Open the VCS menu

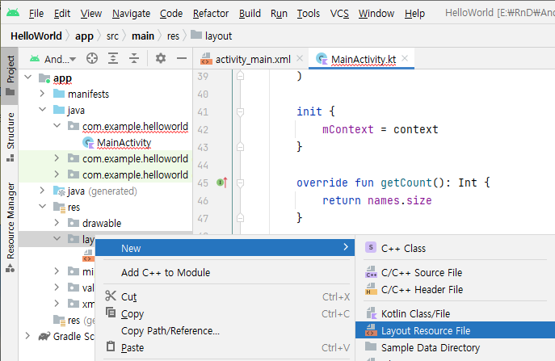coord(339,14)
